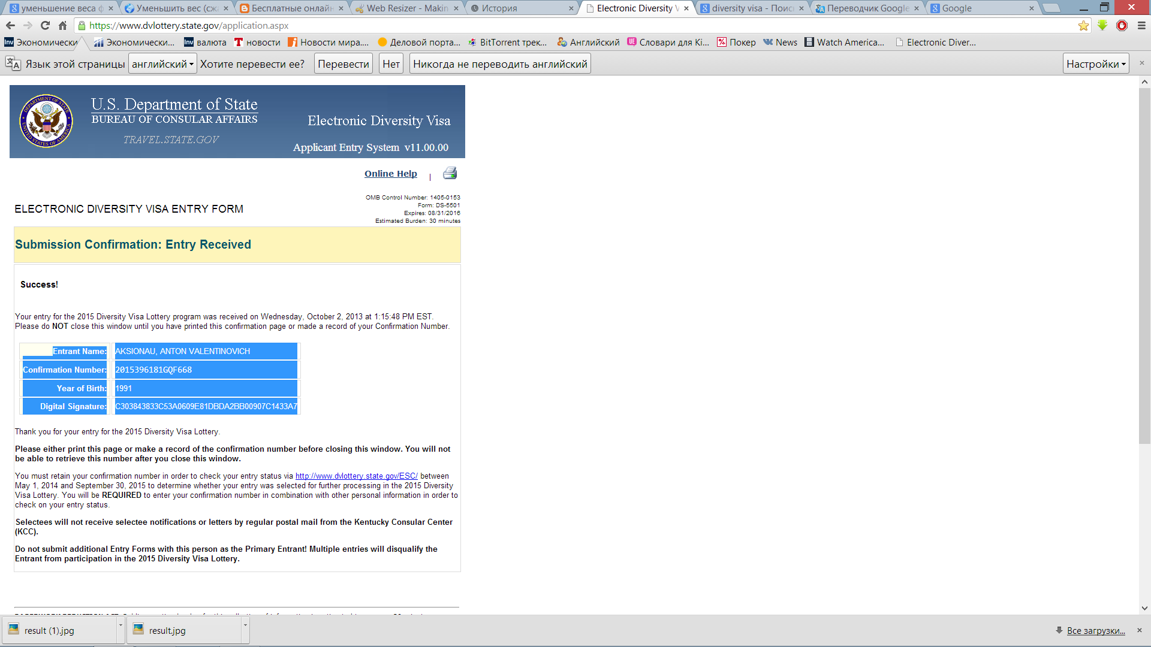Open the green download extension icon
Screen dimensions: 1151x647
[1102, 25]
